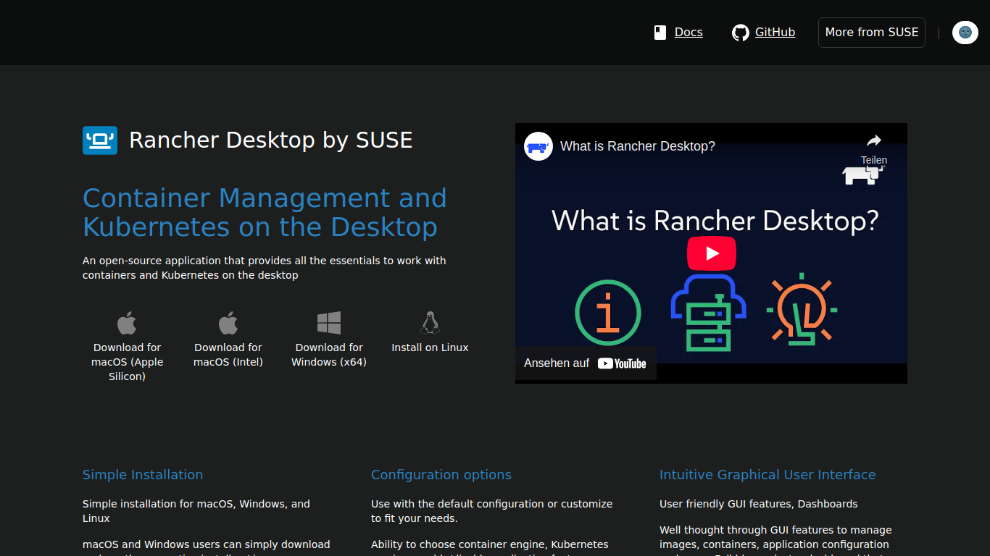Click the round avatar icon in header
The width and height of the screenshot is (990, 556).
965,33
